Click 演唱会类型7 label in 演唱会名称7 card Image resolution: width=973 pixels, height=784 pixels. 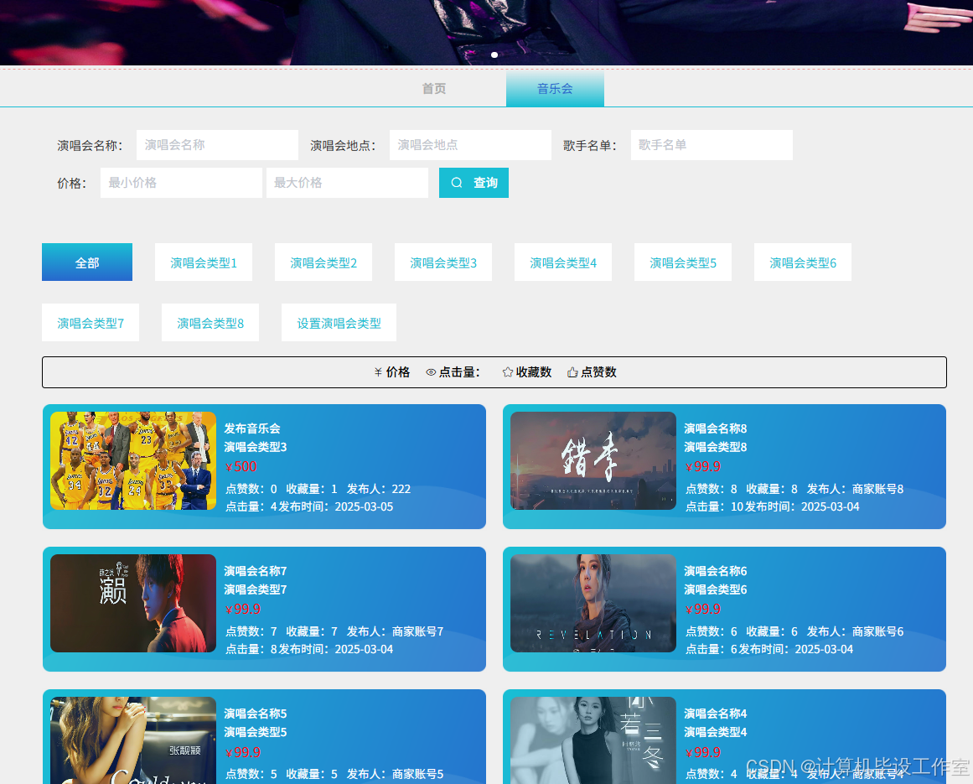point(255,589)
